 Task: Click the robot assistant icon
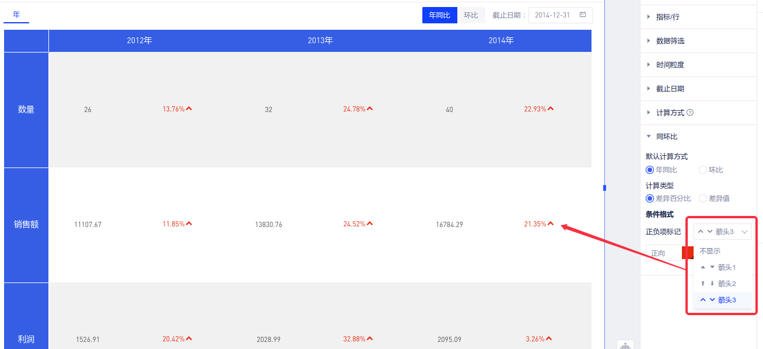(625, 345)
